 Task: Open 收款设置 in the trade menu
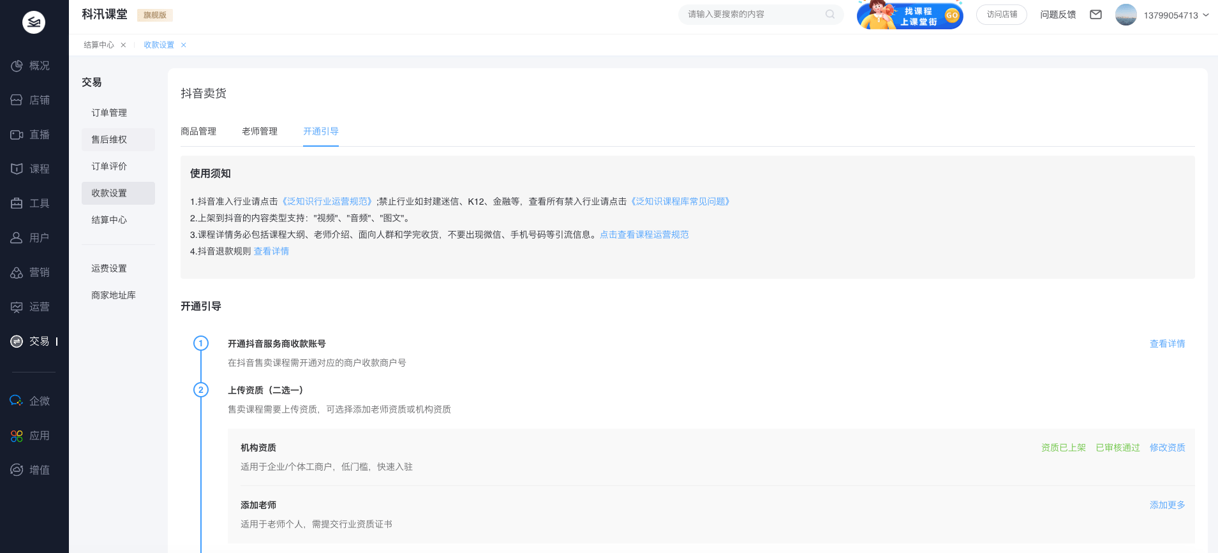[118, 193]
